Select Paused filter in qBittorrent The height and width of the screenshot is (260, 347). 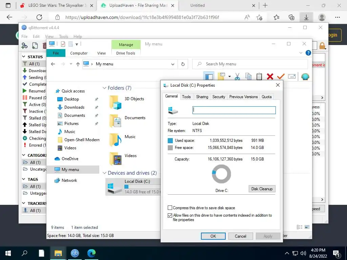(x=34, y=98)
